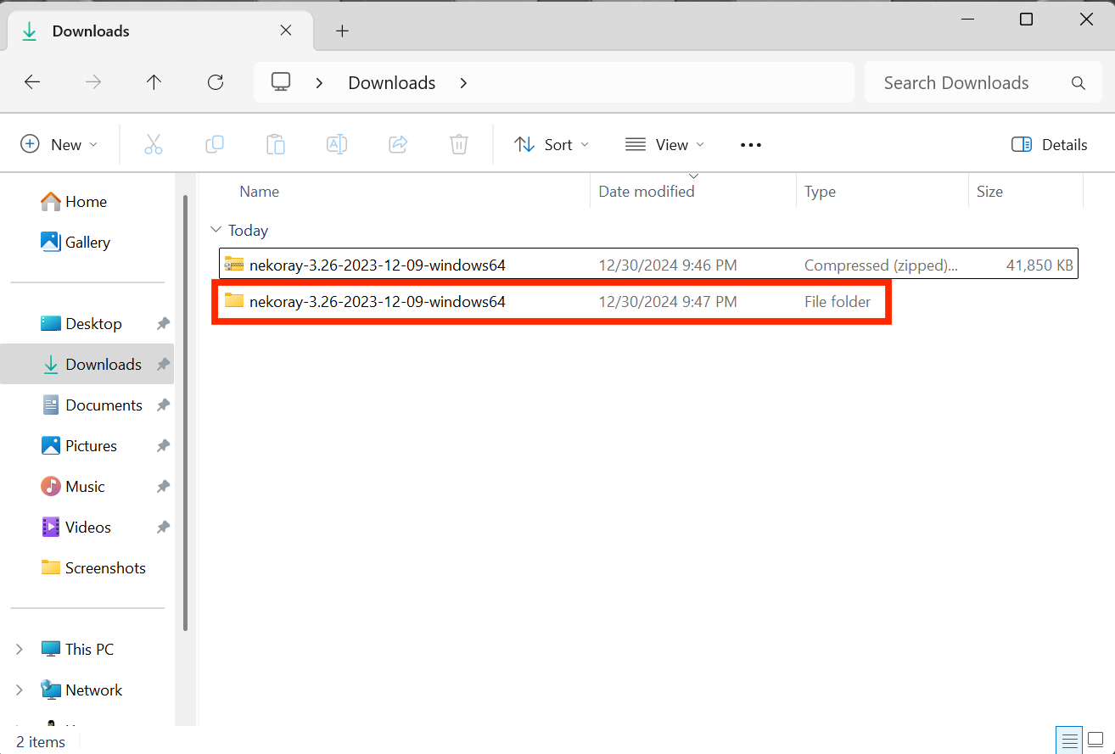Viewport: 1115px width, 754px height.
Task: Click the Cut scissors icon in toolbar
Action: [153, 145]
